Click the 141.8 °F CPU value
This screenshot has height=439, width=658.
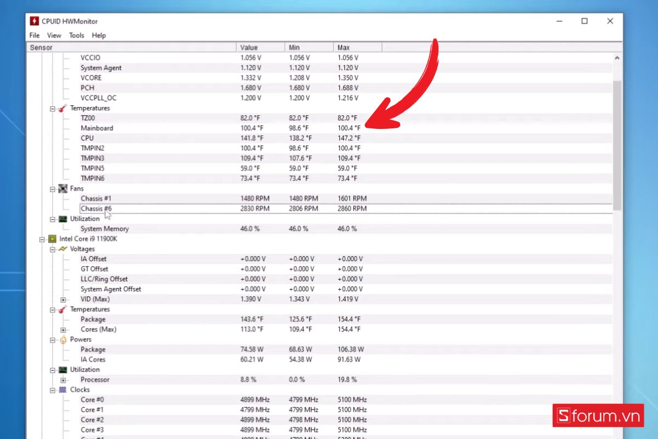[252, 138]
